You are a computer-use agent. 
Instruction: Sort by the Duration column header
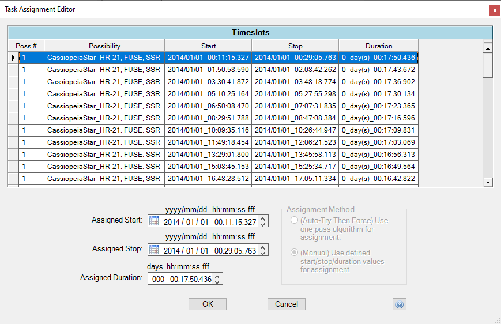[x=378, y=46]
